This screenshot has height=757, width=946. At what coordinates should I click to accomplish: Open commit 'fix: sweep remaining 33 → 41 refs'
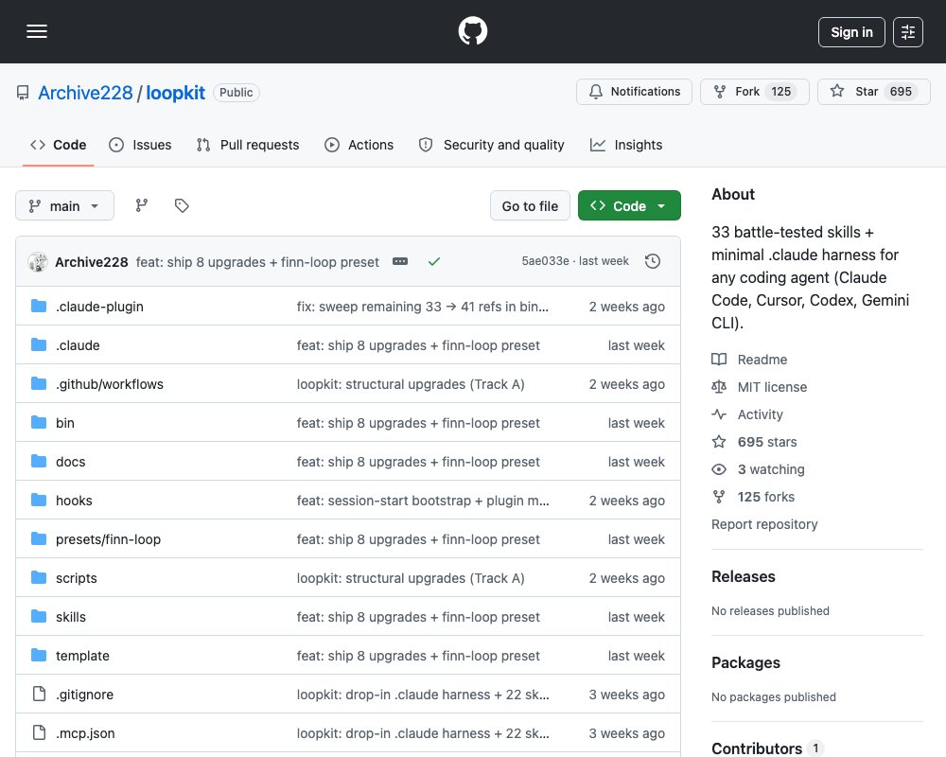click(422, 307)
